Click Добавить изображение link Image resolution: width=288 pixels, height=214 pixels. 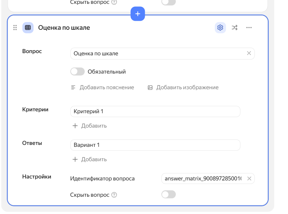point(183,87)
